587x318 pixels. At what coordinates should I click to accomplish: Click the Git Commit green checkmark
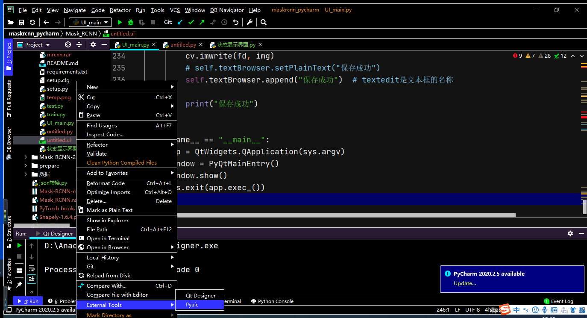click(x=191, y=22)
